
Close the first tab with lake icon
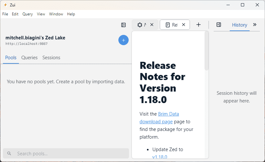click(x=152, y=25)
